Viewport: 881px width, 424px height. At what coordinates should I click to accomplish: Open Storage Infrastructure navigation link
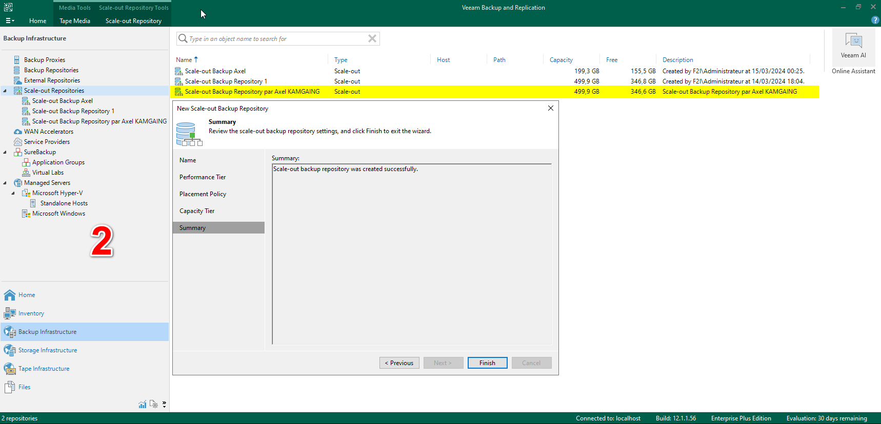[x=48, y=350]
